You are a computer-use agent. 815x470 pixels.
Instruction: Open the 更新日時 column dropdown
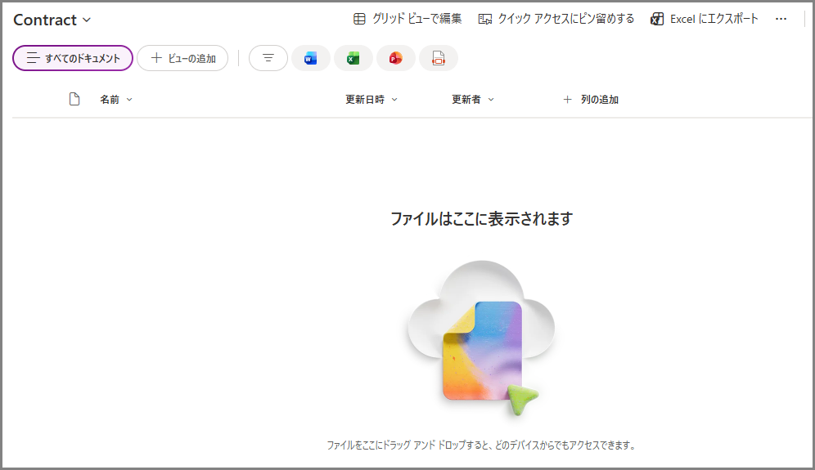[x=371, y=100]
